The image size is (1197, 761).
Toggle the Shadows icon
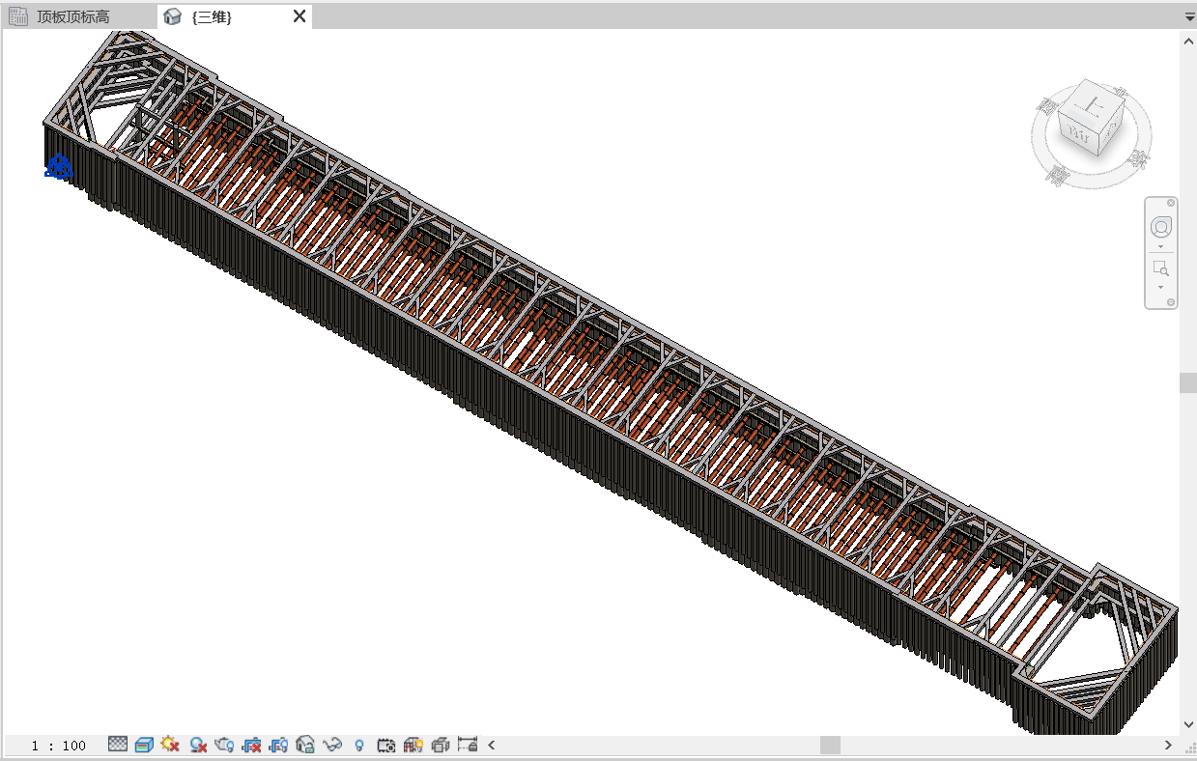click(x=198, y=745)
